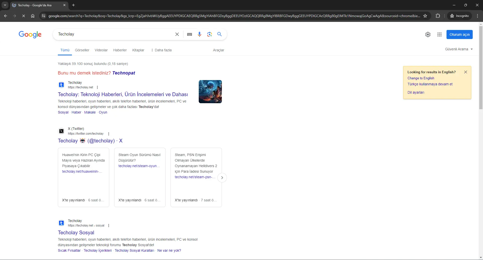Screen dimensions: 483x260
Task: Open the techolay.net/steam-psn tweet link
Action: click(x=195, y=177)
